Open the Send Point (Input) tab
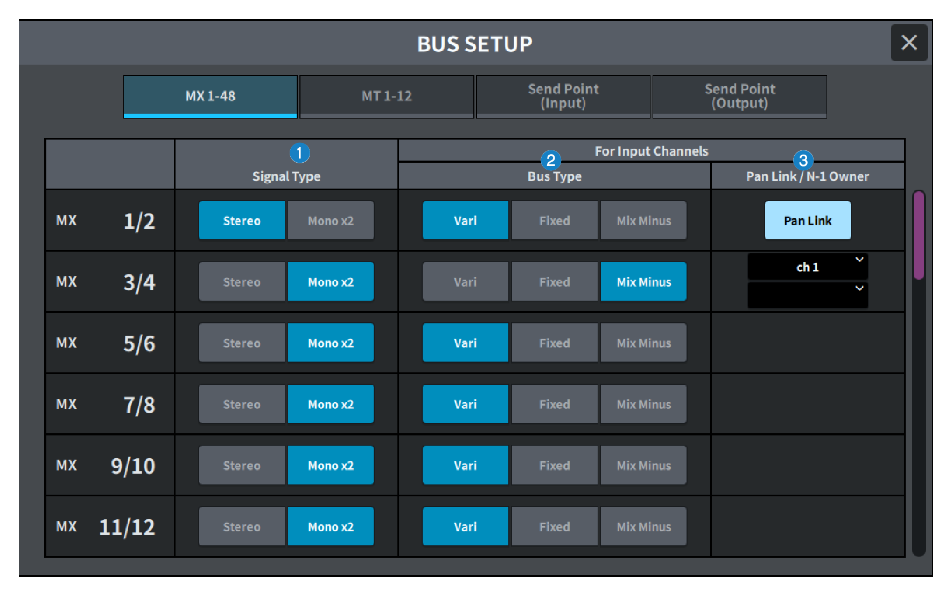Screen dimensions: 952x596 coord(563,96)
